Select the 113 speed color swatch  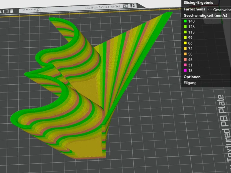[185, 32]
